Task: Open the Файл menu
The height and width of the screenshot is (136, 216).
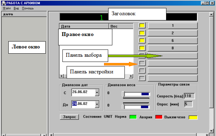Action: pyautogui.click(x=7, y=8)
